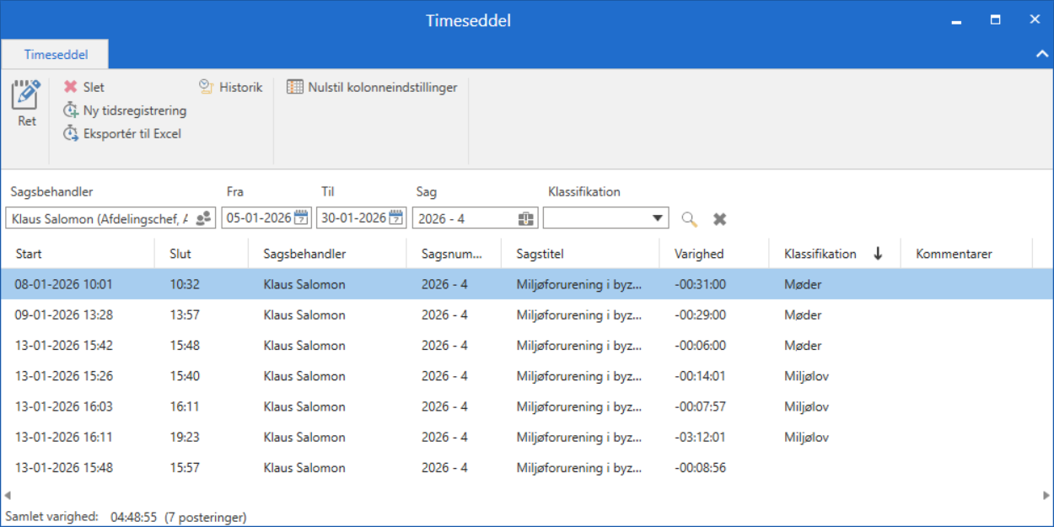Screen dimensions: 1054x527
Task: Click the Sag briefcase lookup icon
Action: 525,218
